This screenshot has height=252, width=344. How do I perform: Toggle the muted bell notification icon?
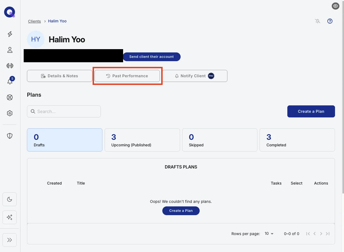point(318,21)
